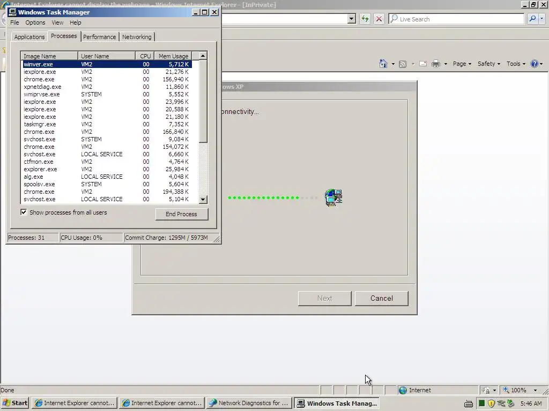Select the alg.exe process row

[107, 177]
